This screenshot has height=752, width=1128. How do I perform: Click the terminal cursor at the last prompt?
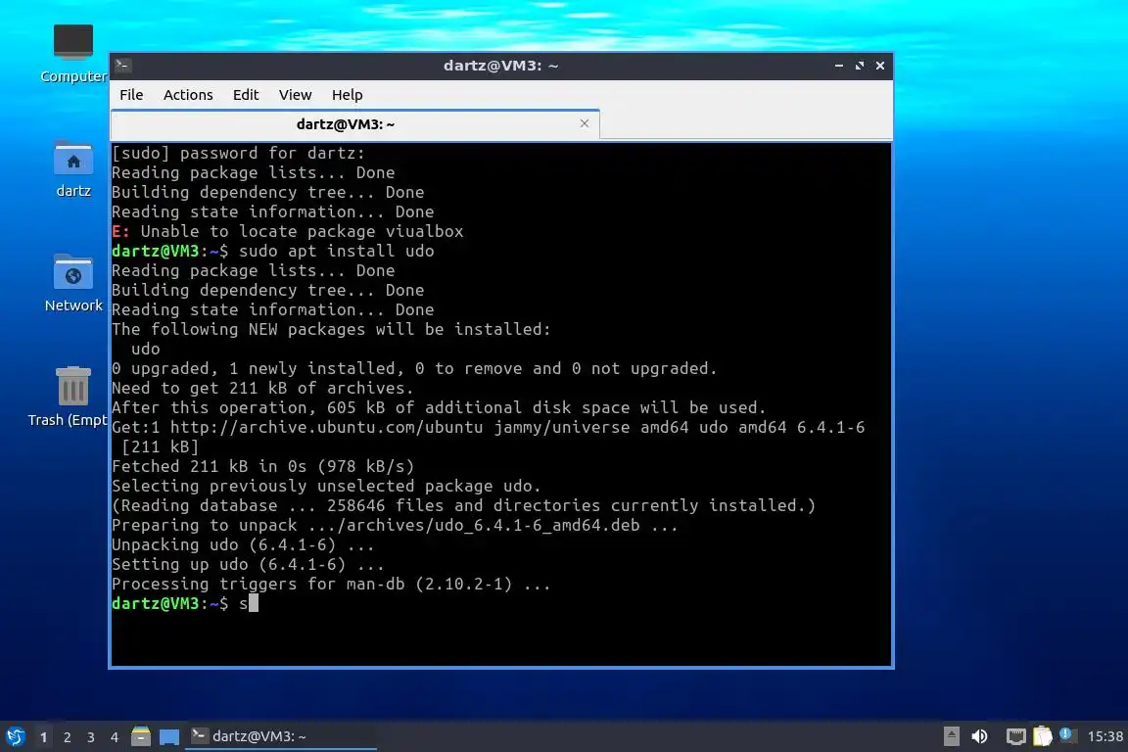pos(254,604)
